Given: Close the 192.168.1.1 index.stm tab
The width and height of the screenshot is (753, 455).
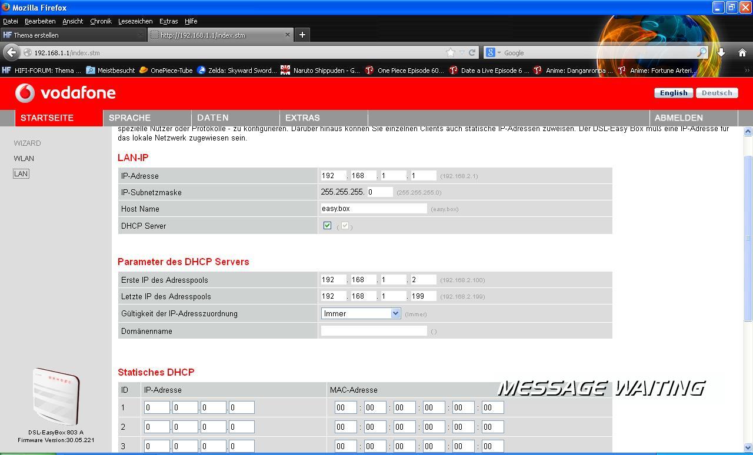Looking at the screenshot, I should tap(287, 35).
